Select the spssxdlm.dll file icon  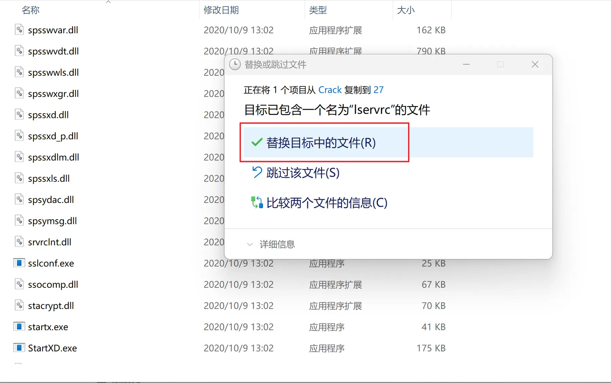point(19,157)
